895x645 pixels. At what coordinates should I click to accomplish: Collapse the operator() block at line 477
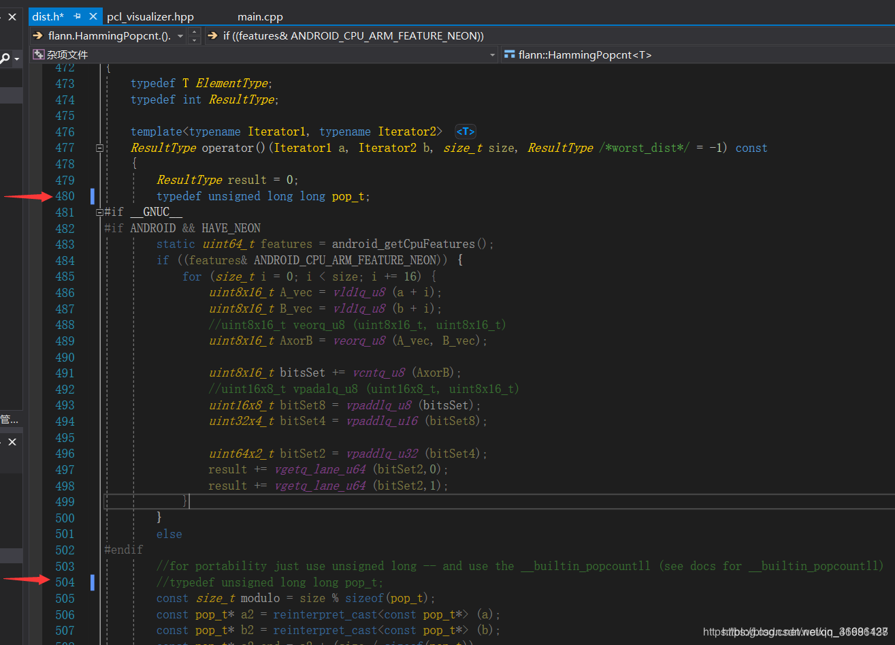[x=99, y=148]
